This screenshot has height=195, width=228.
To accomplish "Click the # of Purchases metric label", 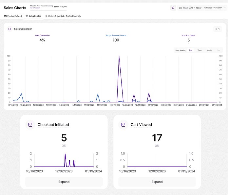I will pyautogui.click(x=188, y=35).
